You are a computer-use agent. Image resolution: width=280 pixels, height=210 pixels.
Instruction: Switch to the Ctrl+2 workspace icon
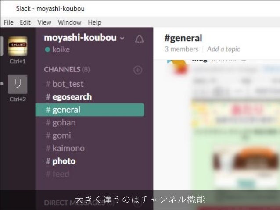coord(18,84)
